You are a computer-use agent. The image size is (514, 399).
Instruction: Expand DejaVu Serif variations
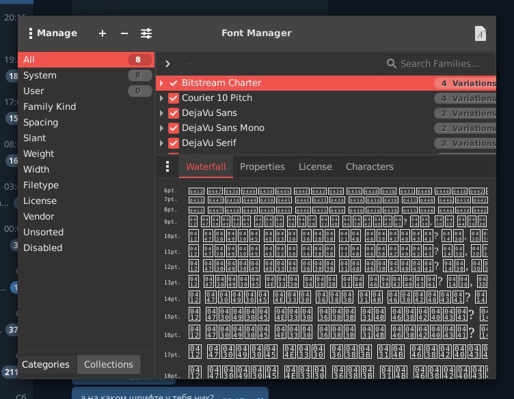[x=161, y=143]
